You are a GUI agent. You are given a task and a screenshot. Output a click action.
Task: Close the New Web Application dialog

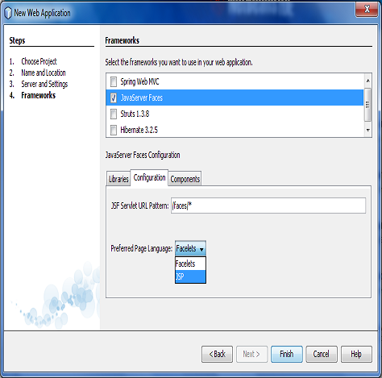point(367,10)
